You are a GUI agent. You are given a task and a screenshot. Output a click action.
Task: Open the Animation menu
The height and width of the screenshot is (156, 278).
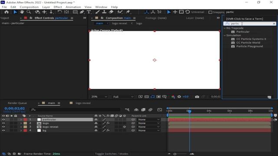[x=73, y=7]
